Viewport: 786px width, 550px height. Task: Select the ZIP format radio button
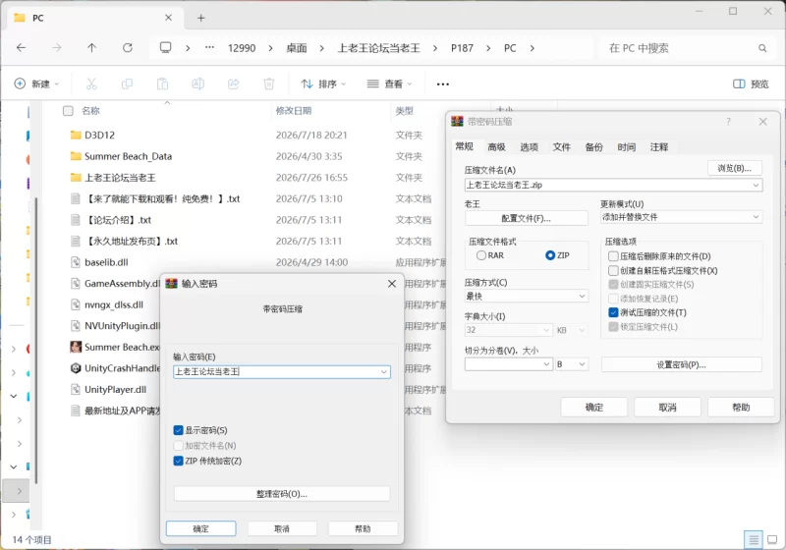(x=550, y=255)
